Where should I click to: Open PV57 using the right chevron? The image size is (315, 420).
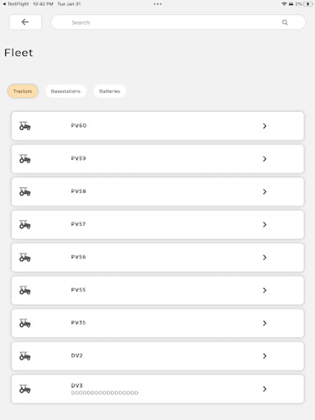coord(265,224)
